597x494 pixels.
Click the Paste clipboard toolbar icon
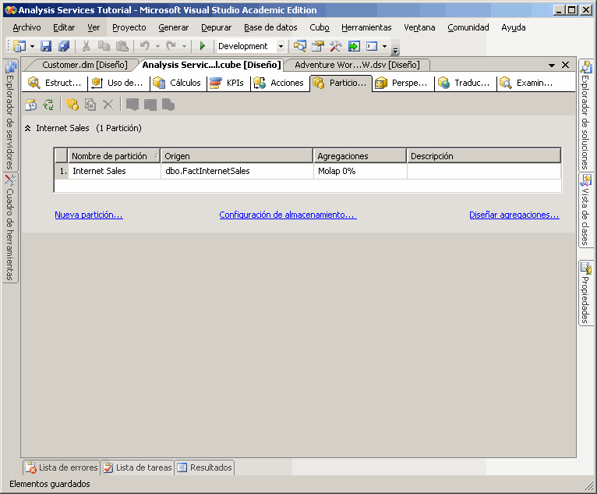(x=122, y=46)
